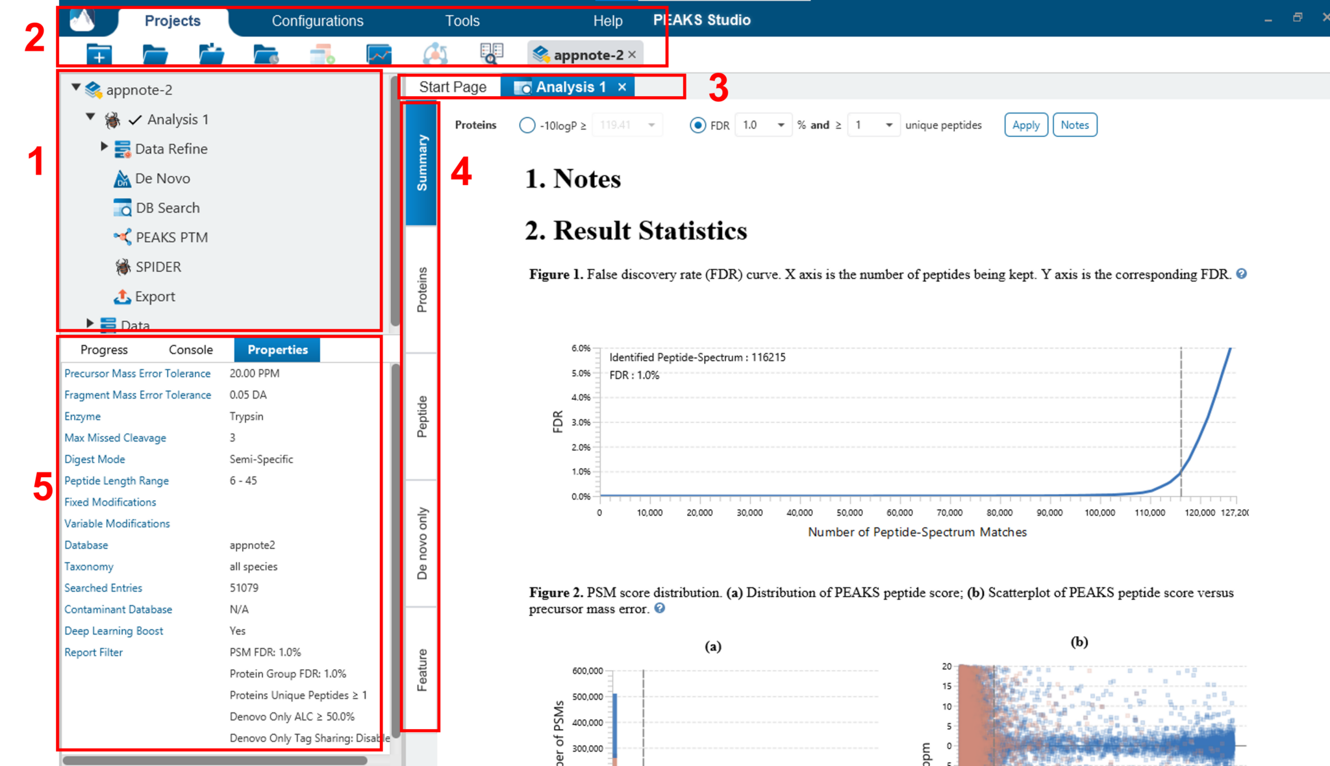Click the compare results magnifier icon
The height and width of the screenshot is (766, 1330).
[492, 54]
